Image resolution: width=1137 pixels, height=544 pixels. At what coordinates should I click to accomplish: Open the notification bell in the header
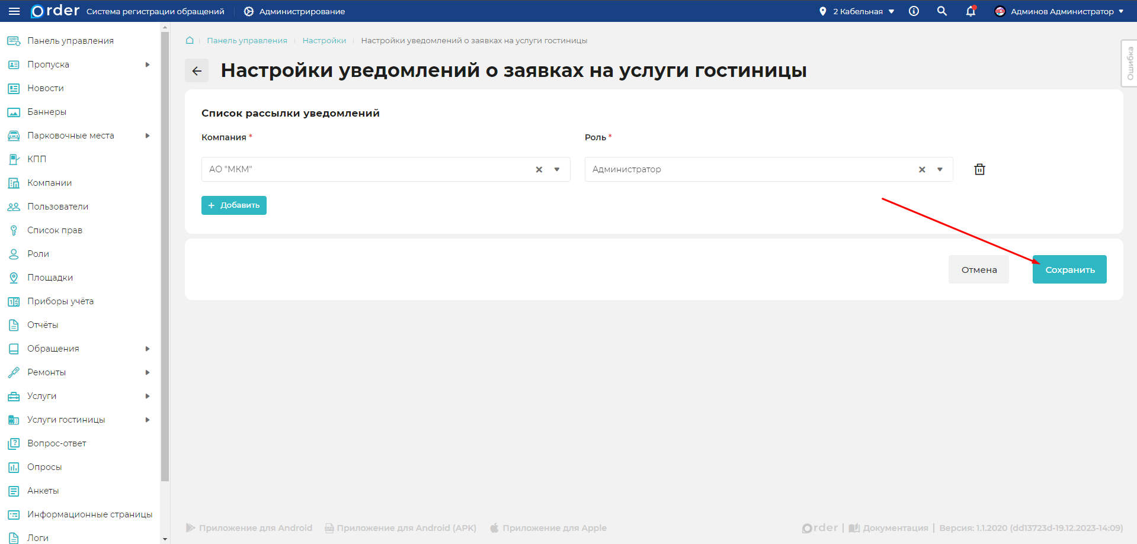[970, 11]
